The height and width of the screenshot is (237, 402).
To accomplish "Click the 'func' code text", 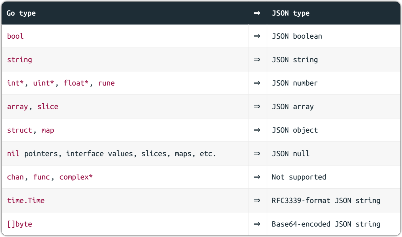I will [x=41, y=177].
